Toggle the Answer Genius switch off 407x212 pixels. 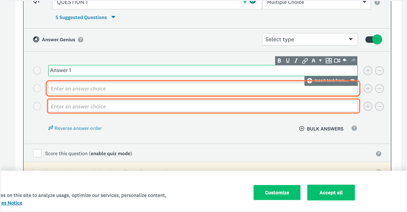point(374,40)
